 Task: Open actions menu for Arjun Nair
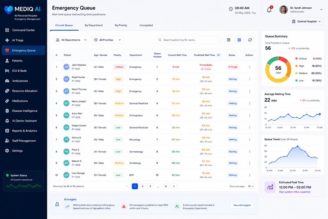point(249,115)
